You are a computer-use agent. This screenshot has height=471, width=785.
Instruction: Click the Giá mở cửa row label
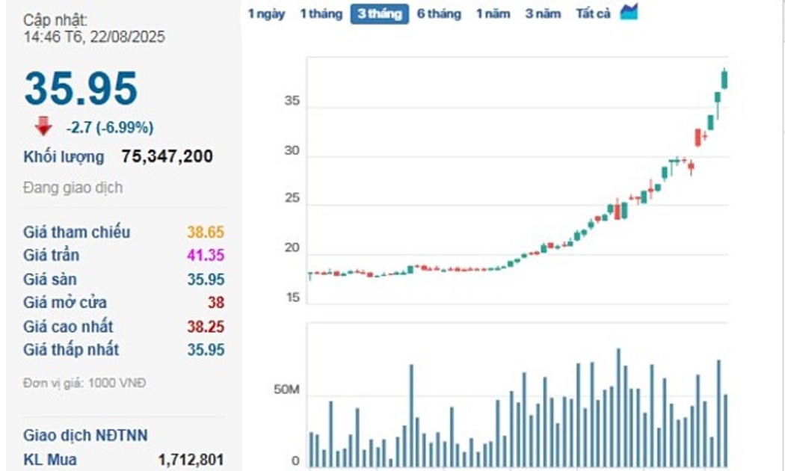pos(65,303)
